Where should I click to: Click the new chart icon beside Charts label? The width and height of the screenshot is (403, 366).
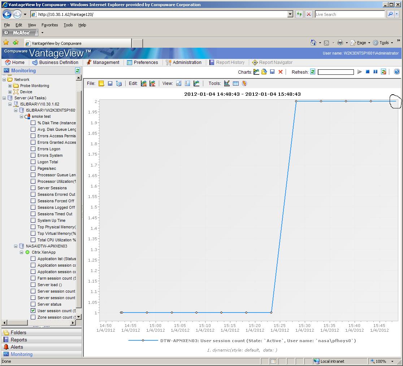(256, 72)
